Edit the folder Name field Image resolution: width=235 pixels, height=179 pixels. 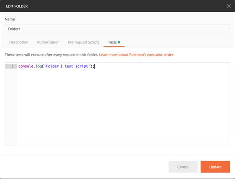pyautogui.click(x=117, y=29)
